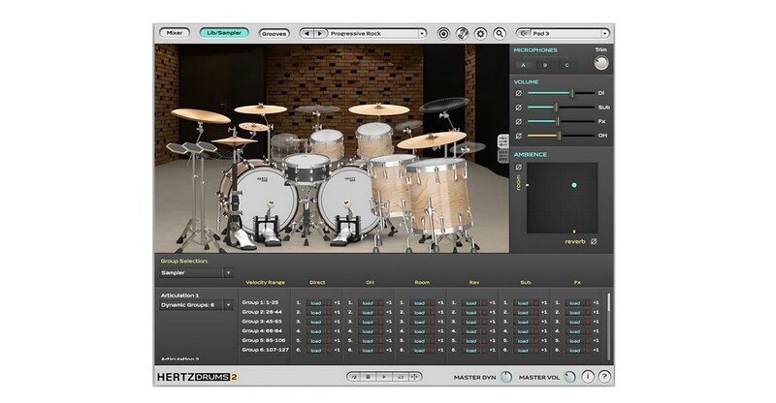Viewport: 776px width, 403px height.
Task: Click the drumstick icon in the top toolbar
Action: [463, 33]
